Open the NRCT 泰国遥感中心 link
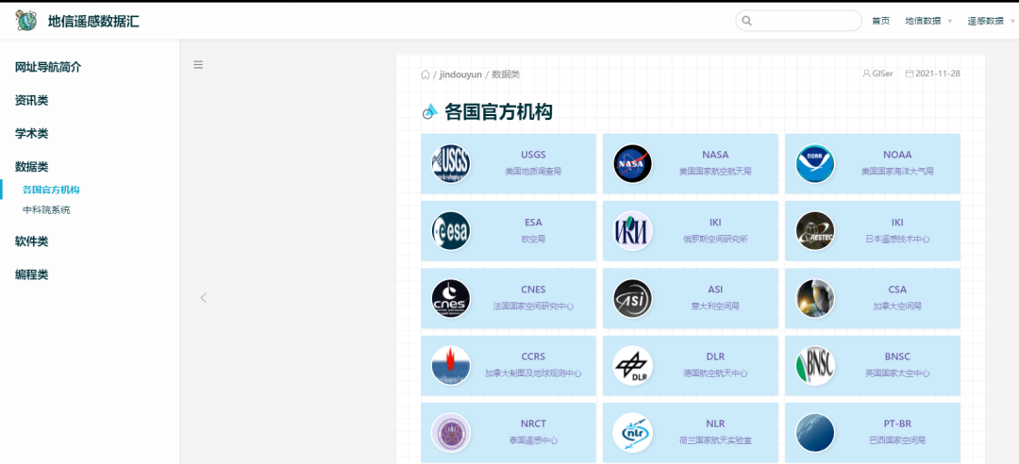 [x=509, y=433]
